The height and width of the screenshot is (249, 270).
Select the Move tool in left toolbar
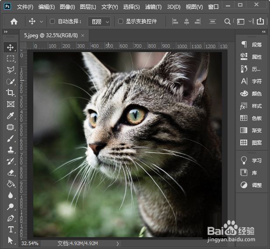[x=11, y=47]
